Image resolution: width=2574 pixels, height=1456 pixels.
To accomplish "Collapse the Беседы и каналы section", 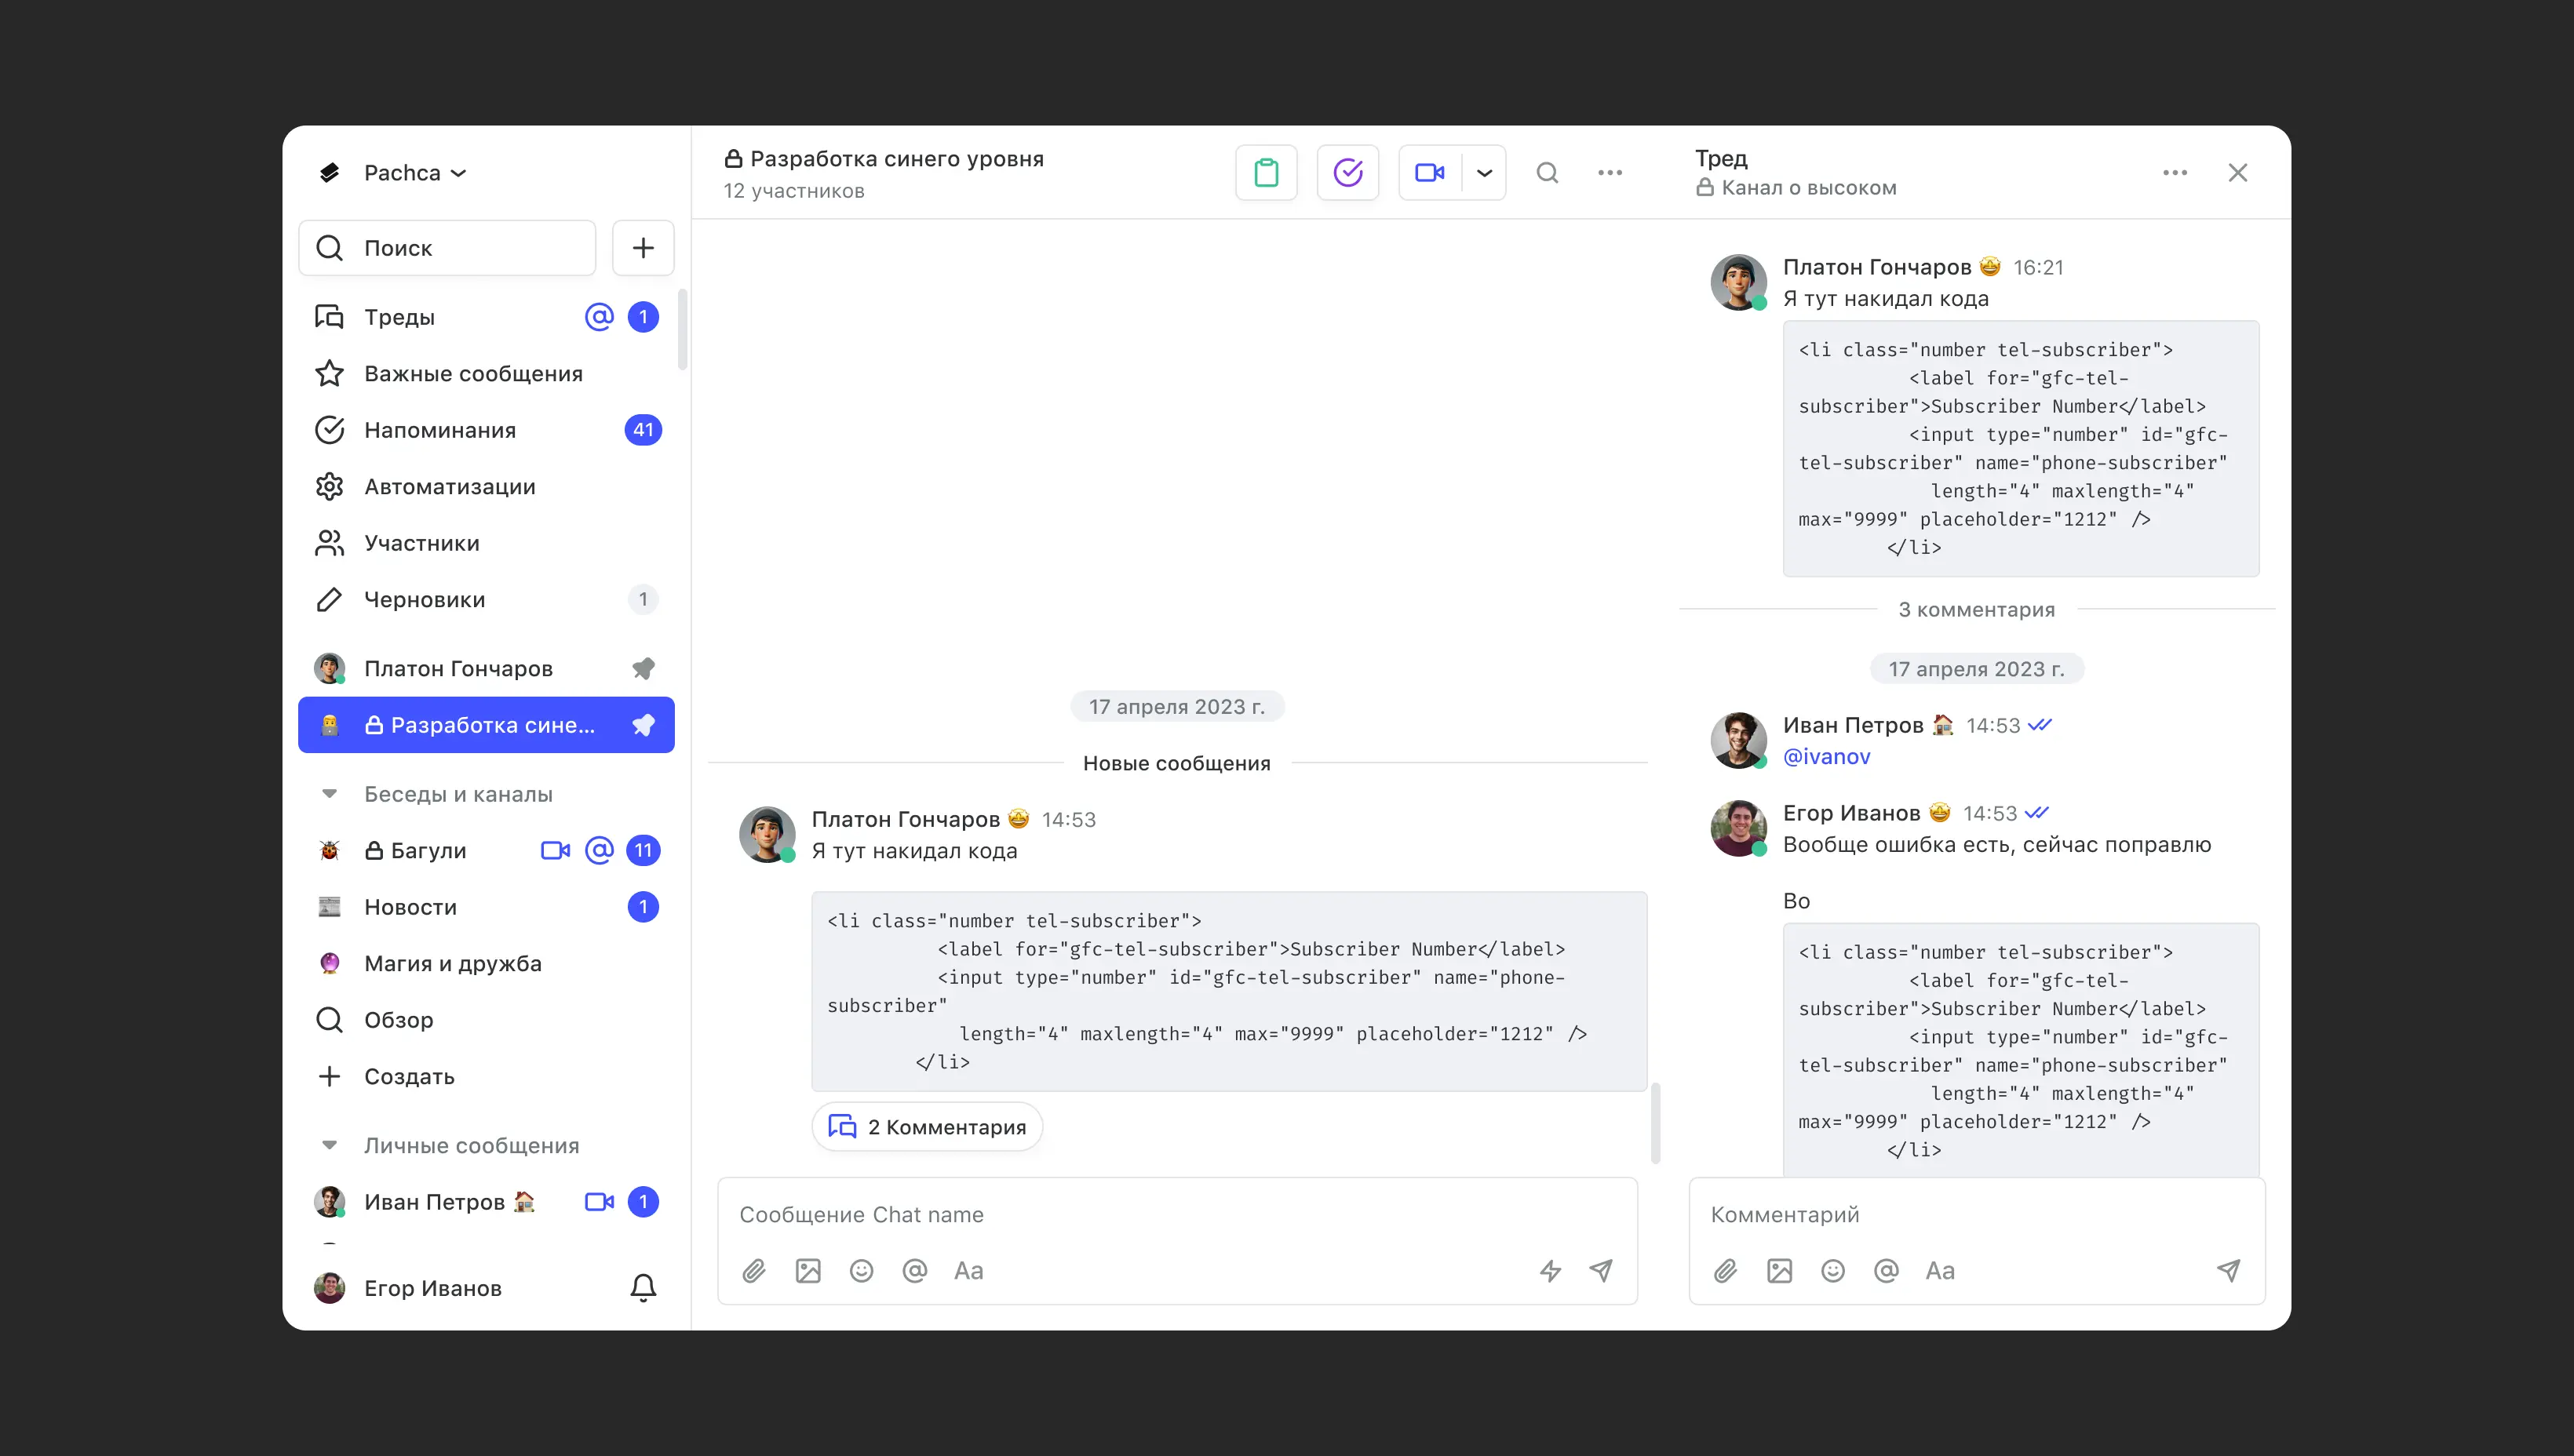I will pyautogui.click(x=329, y=794).
